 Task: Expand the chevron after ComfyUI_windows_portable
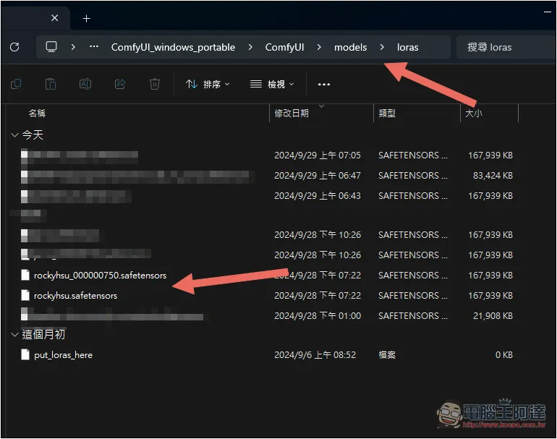coord(250,47)
